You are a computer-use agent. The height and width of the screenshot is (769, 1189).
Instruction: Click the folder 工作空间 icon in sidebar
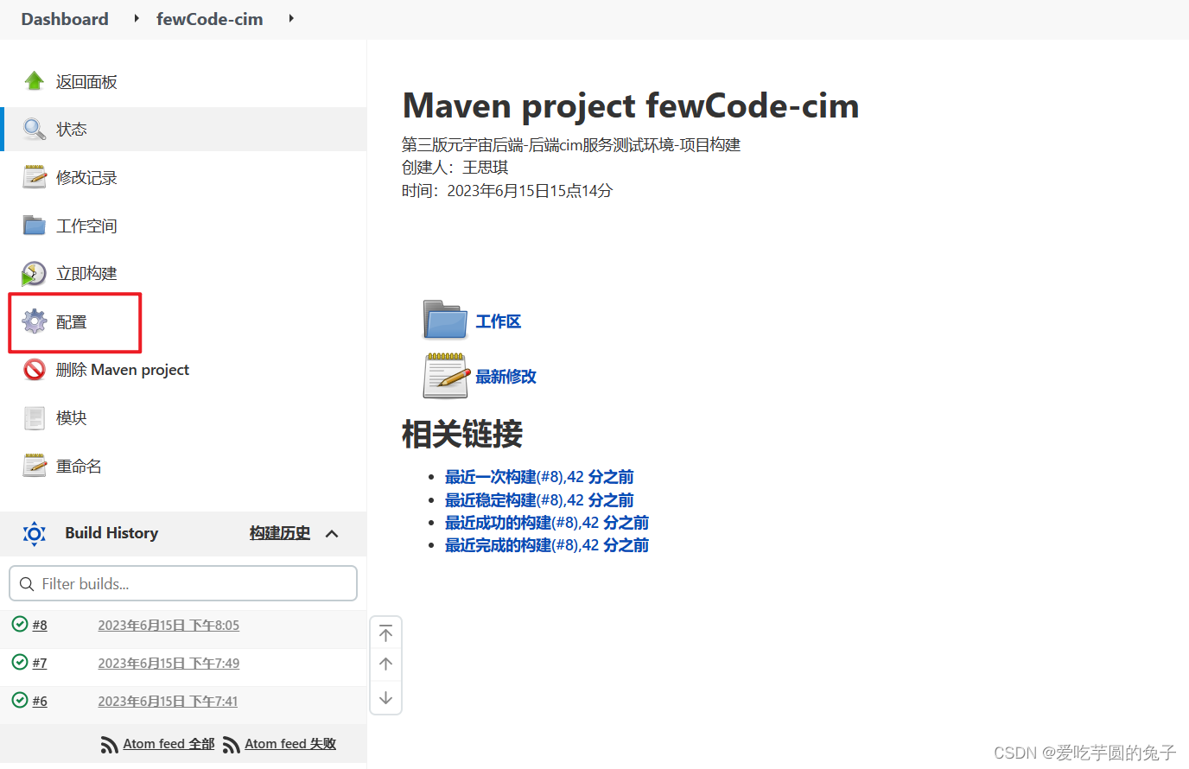(35, 226)
